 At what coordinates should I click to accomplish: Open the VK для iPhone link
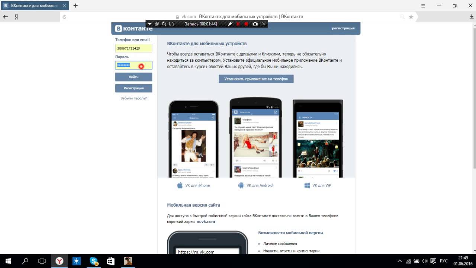[x=197, y=185]
